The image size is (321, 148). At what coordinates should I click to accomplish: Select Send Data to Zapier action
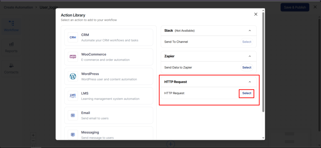247,67
